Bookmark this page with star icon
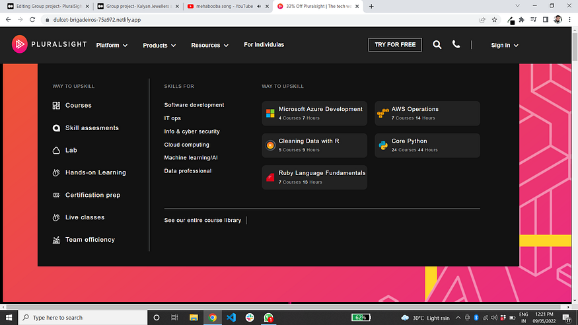The height and width of the screenshot is (325, 578). (x=494, y=20)
